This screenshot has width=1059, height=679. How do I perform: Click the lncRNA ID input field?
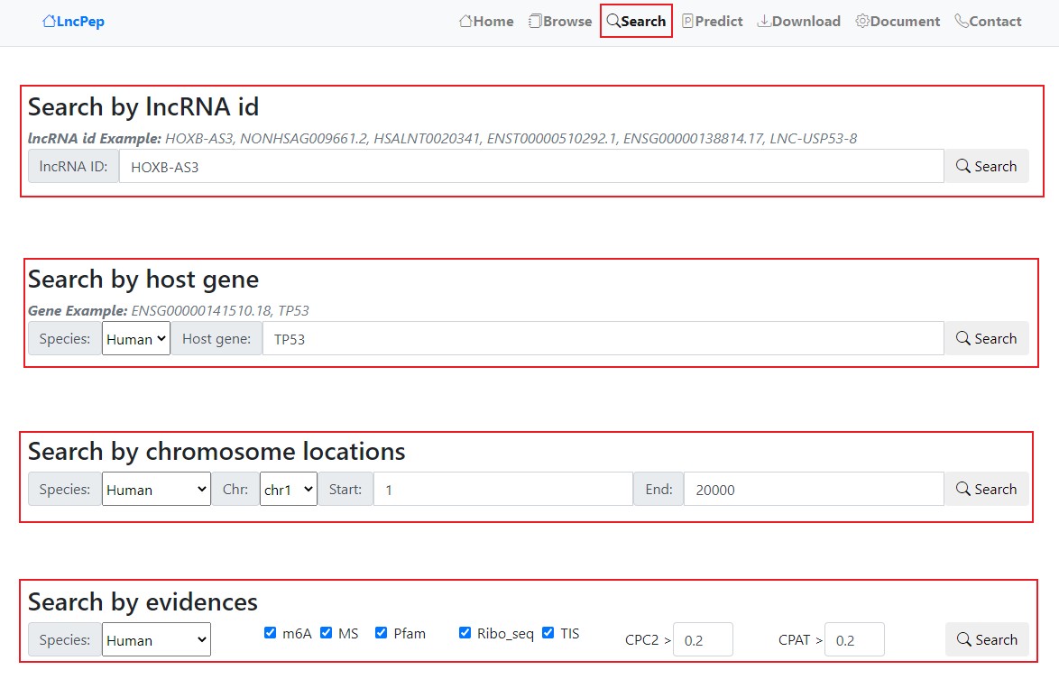[x=531, y=167]
